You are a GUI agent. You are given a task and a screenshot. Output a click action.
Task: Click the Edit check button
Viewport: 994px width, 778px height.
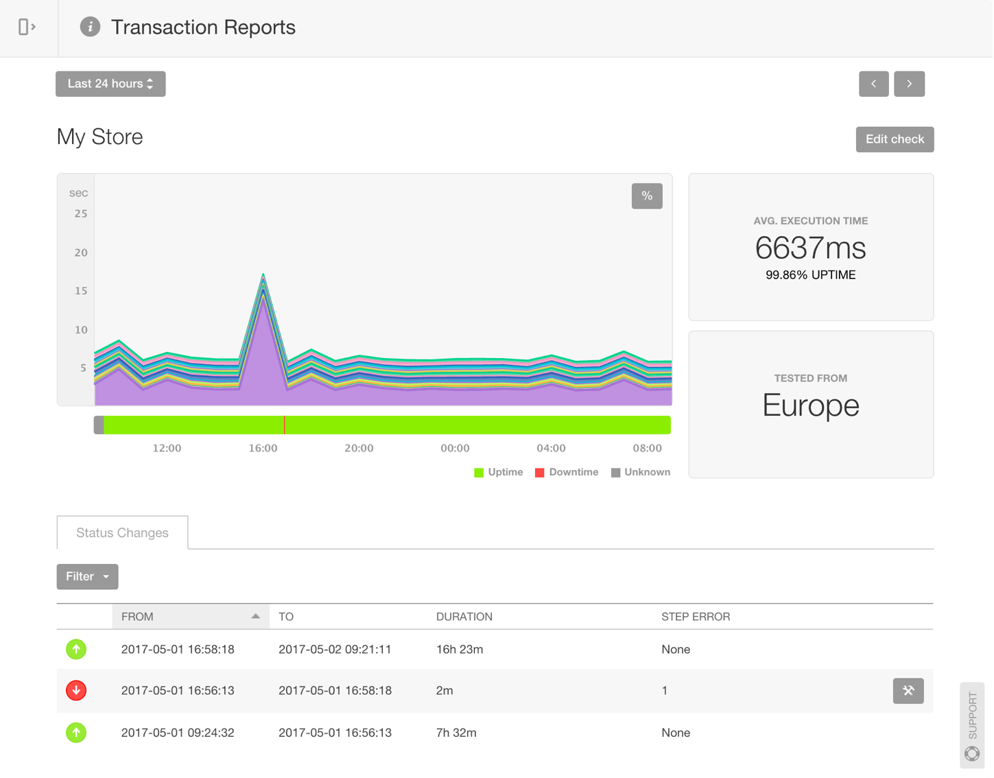tap(894, 139)
